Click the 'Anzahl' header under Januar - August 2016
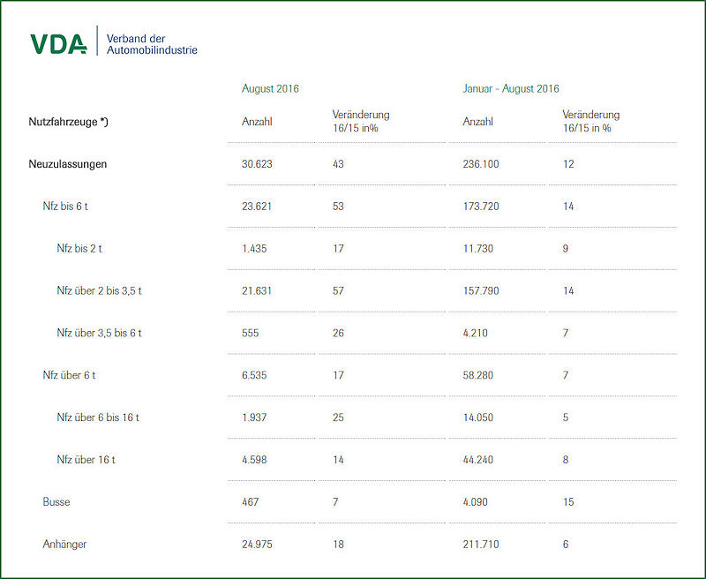Viewport: 706px width, 579px height. coord(477,122)
